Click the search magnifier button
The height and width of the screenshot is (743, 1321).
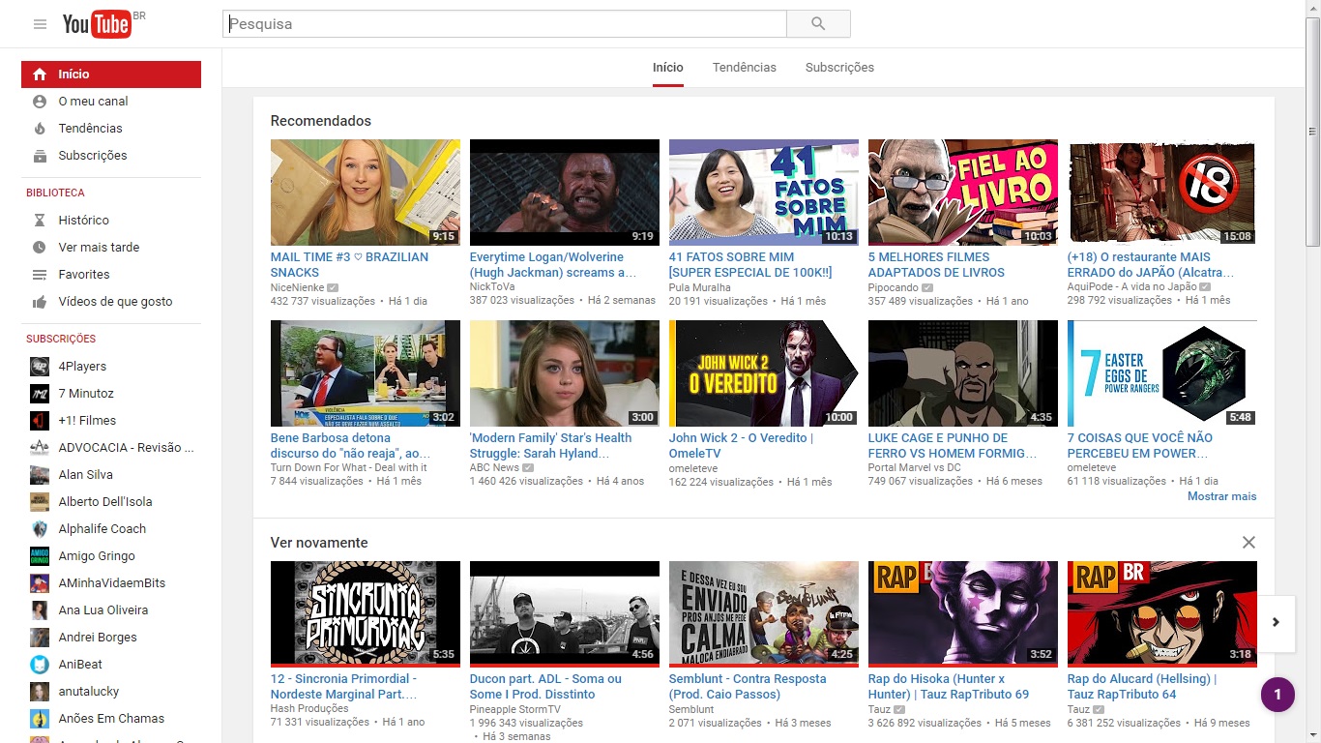tap(818, 24)
